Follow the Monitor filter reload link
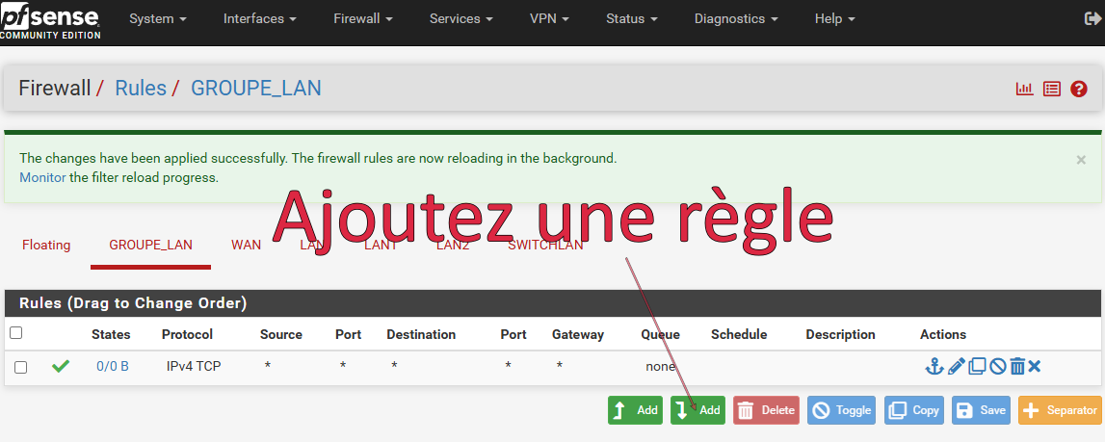Viewport: 1105px width, 442px height. point(42,177)
